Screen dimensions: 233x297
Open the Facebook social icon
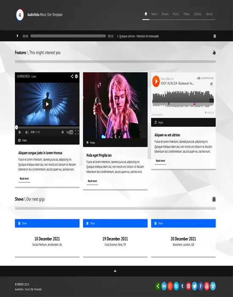tap(200, 286)
